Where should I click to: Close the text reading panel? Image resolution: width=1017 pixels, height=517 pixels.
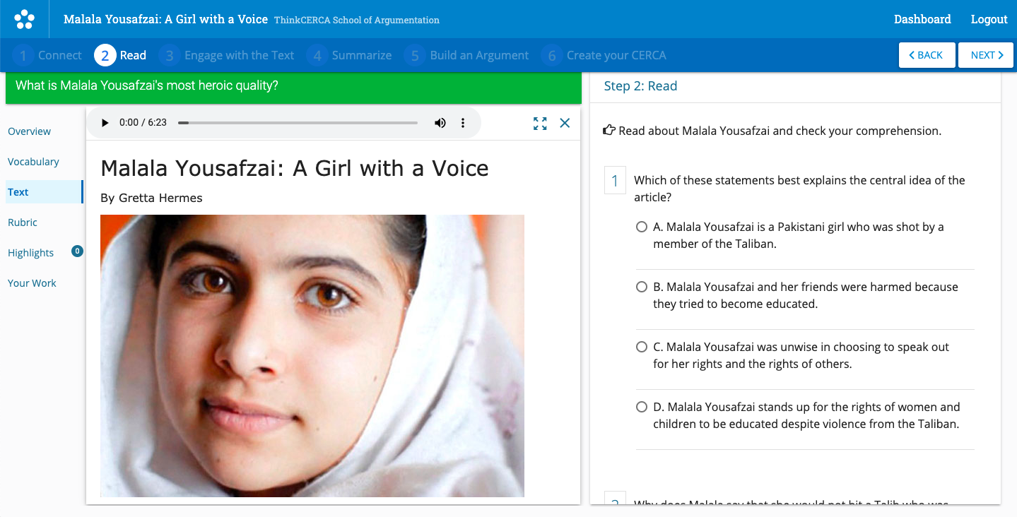pos(565,123)
